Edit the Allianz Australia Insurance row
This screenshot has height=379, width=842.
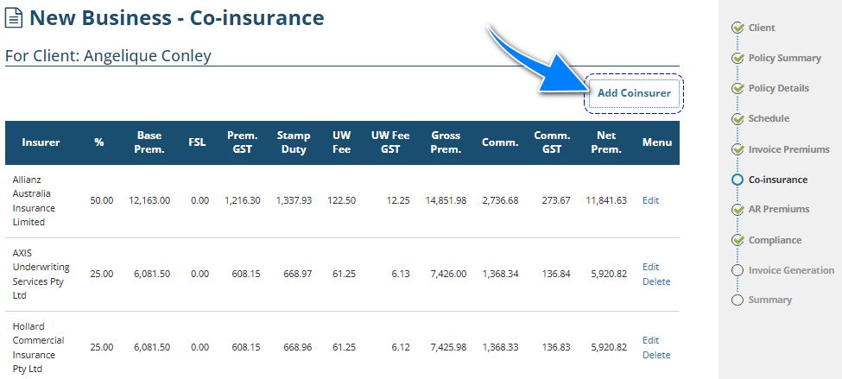pos(650,200)
